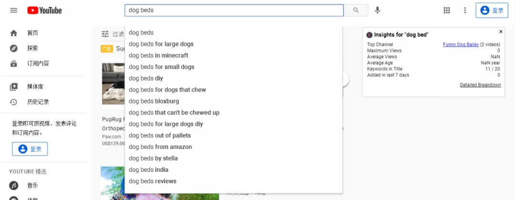The height and width of the screenshot is (200, 515).
Task: Open the YouTube apps grid
Action: (447, 11)
